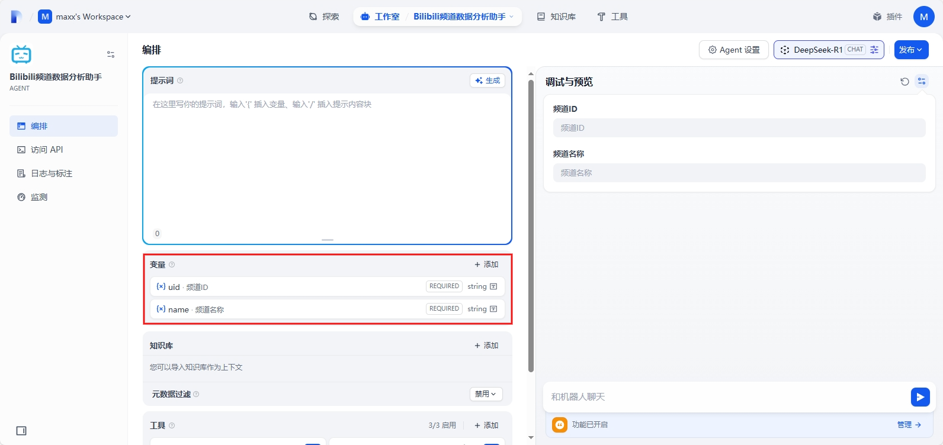
Task: Open 管理 to manage enabled features
Action: (909, 425)
